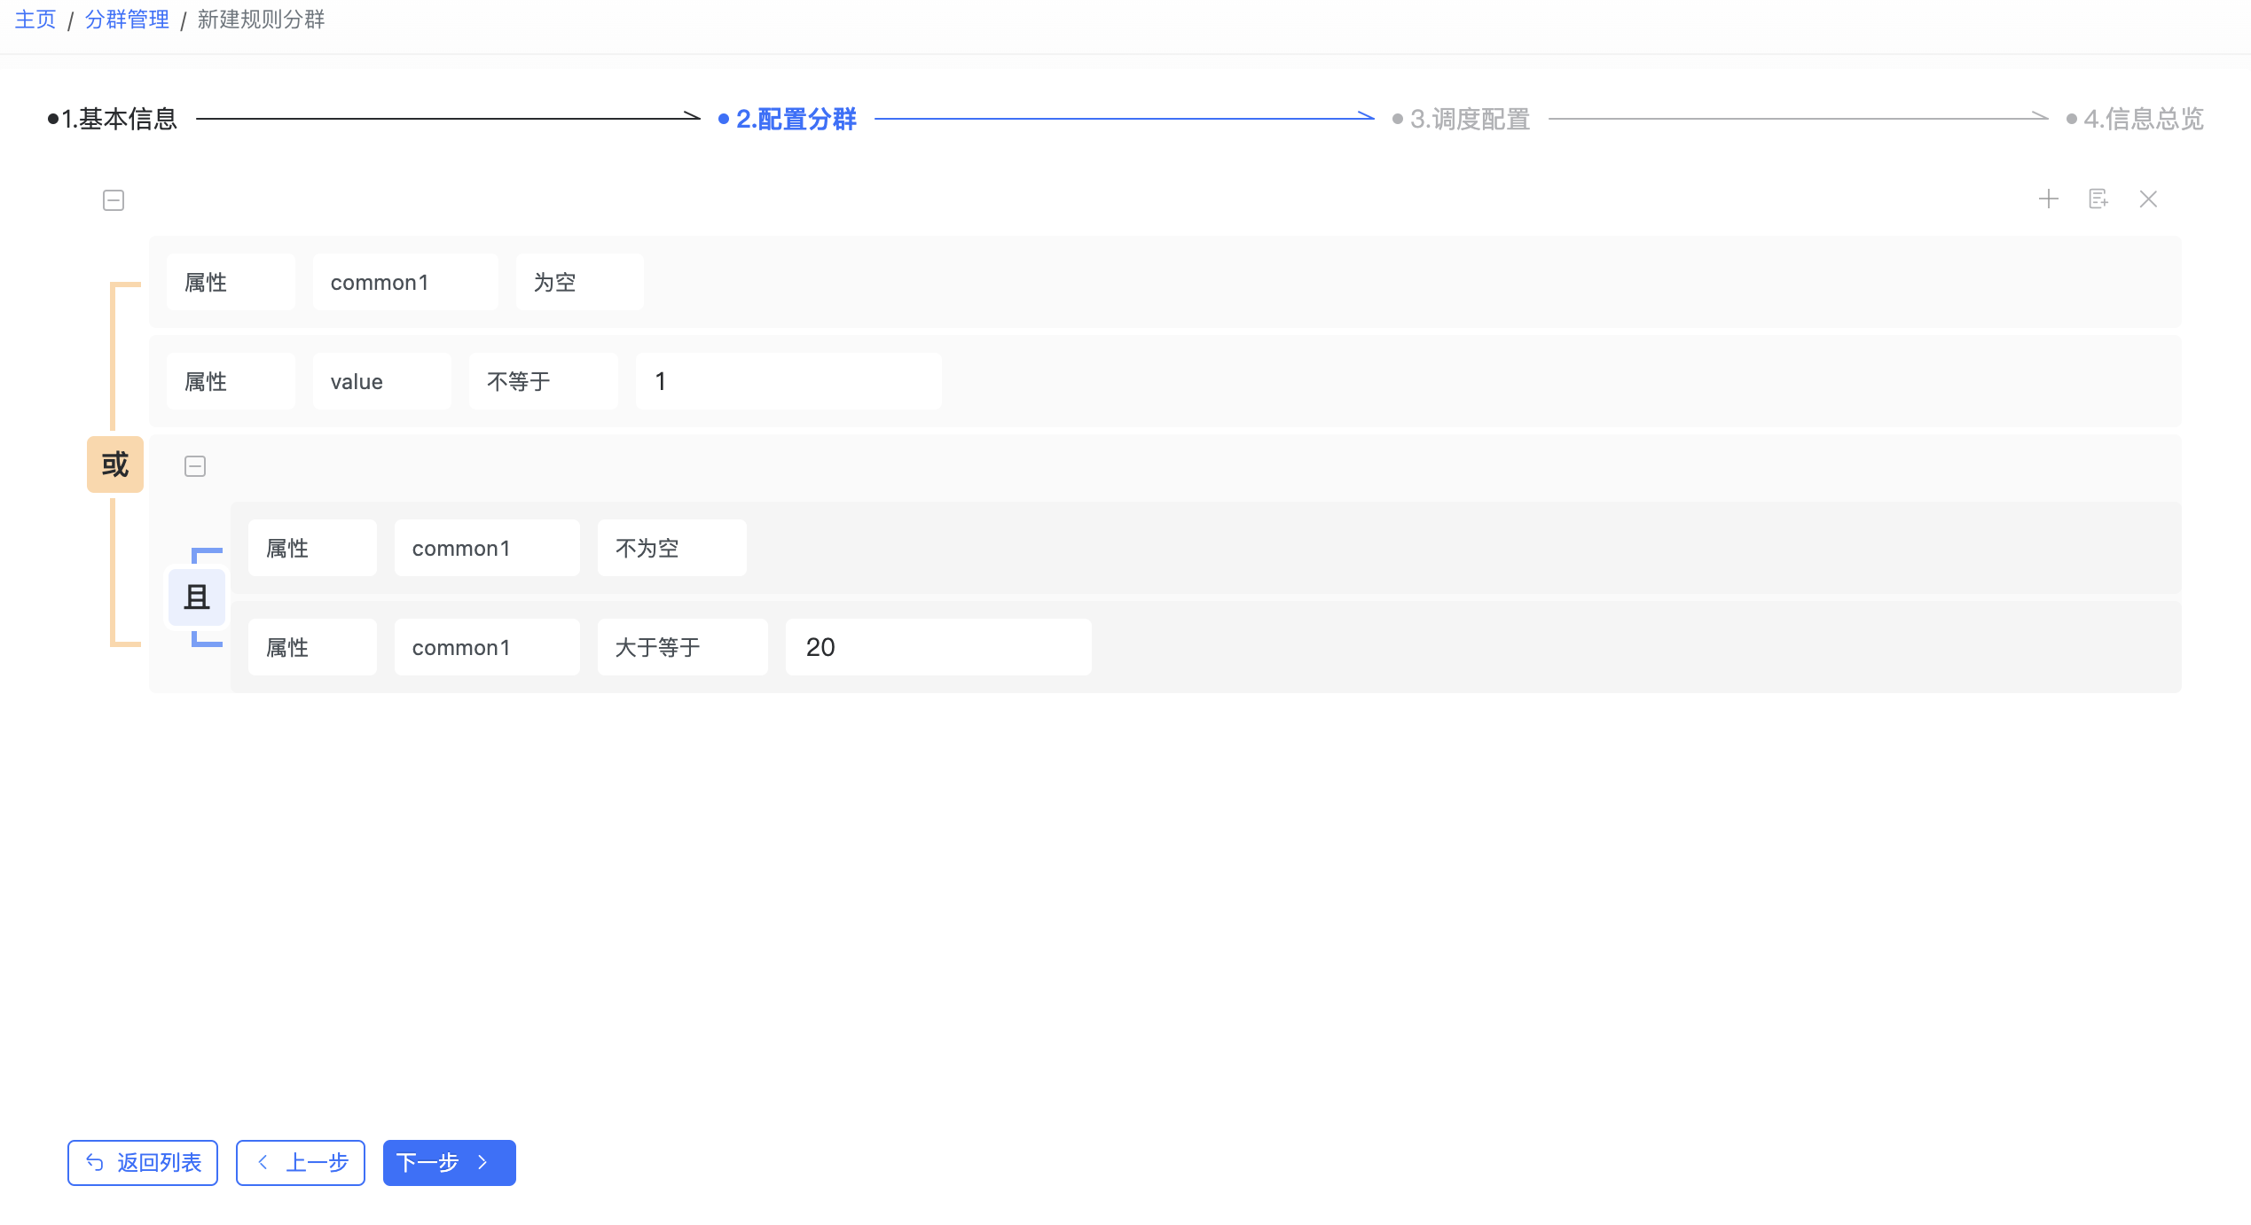Open common1 dropdown in 大于等于 row
This screenshot has width=2251, height=1225.
pyautogui.click(x=487, y=648)
